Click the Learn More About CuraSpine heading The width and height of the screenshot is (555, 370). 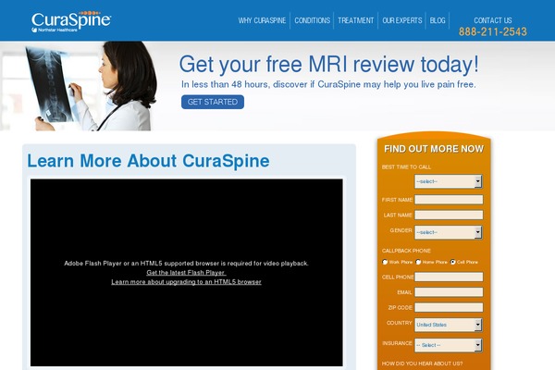pos(148,161)
